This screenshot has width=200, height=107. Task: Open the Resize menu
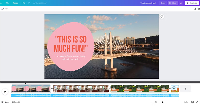coord(15,3)
